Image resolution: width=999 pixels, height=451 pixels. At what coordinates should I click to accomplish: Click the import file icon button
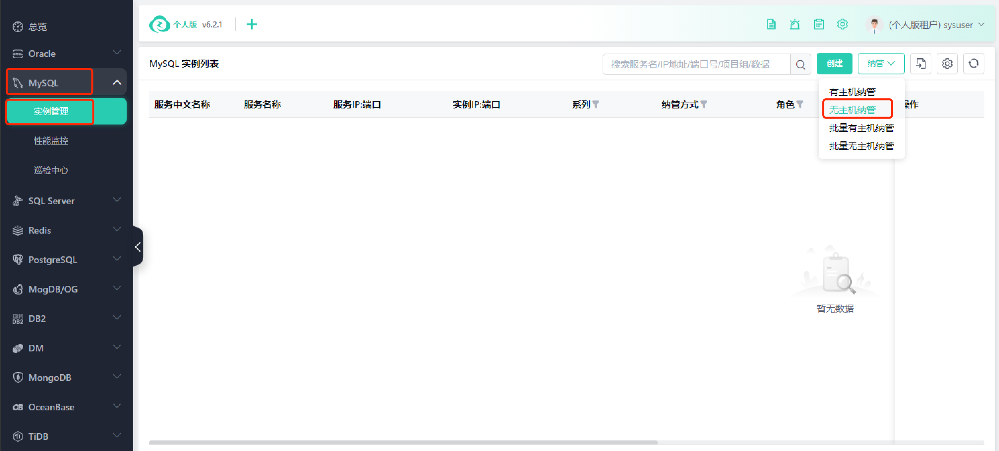[x=921, y=64]
